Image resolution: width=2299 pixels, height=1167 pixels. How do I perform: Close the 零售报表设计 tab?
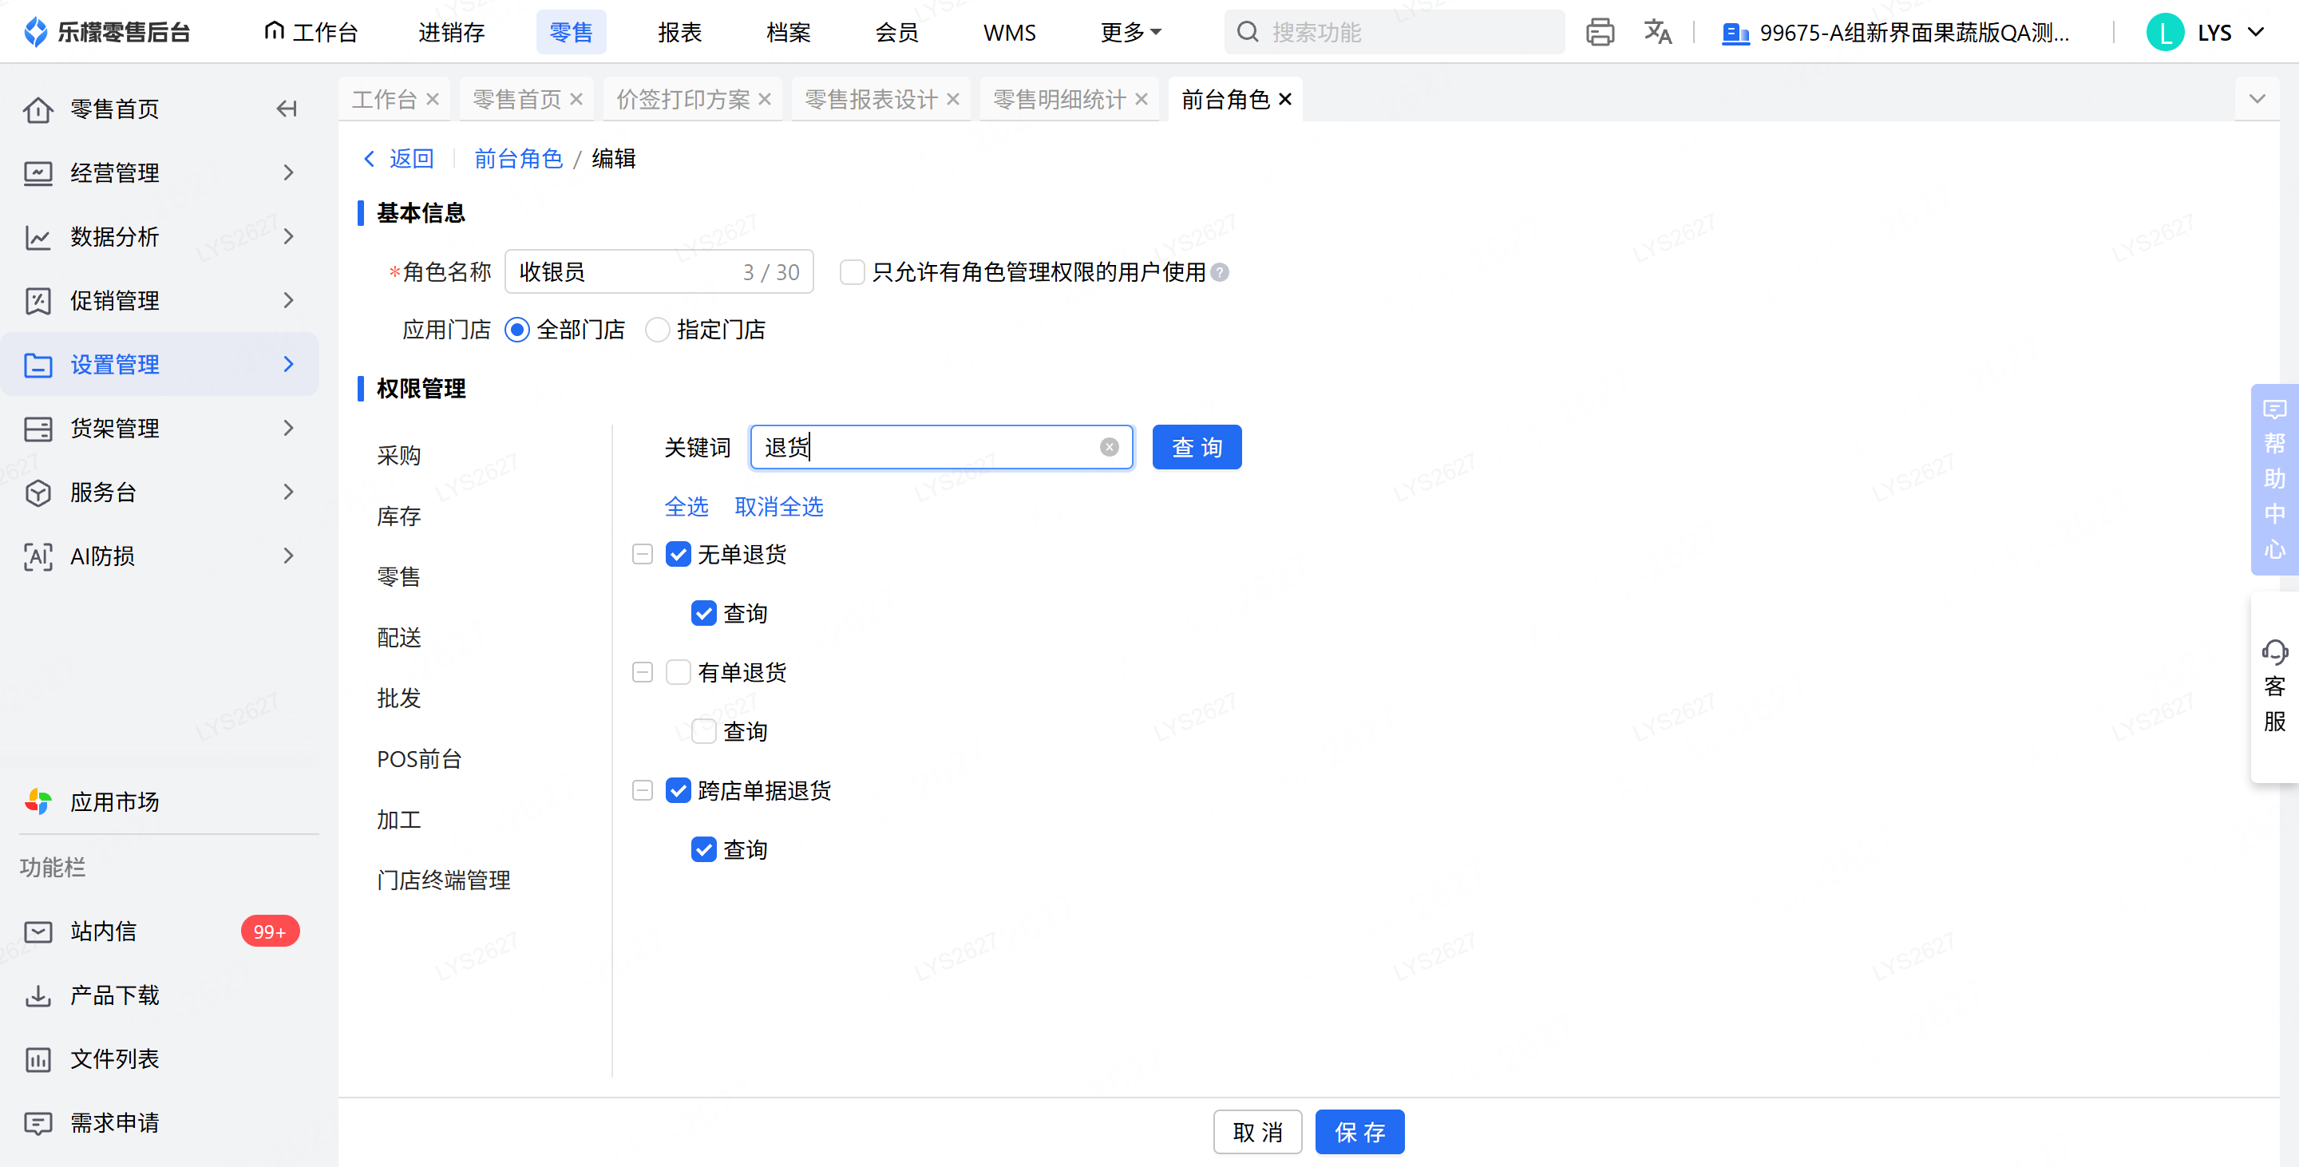click(953, 99)
